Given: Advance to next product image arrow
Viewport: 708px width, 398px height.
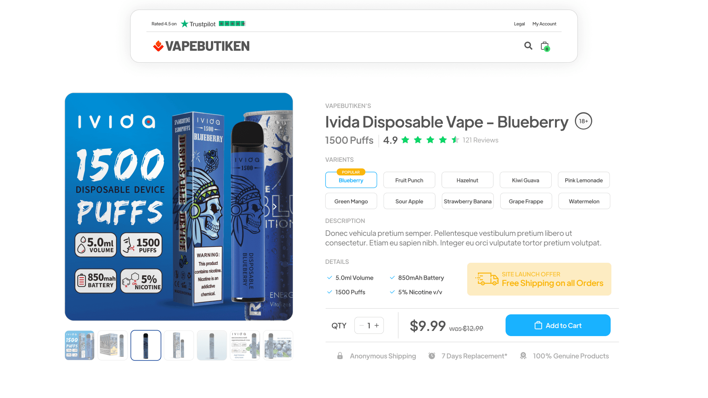Looking at the screenshot, I should (274, 206).
